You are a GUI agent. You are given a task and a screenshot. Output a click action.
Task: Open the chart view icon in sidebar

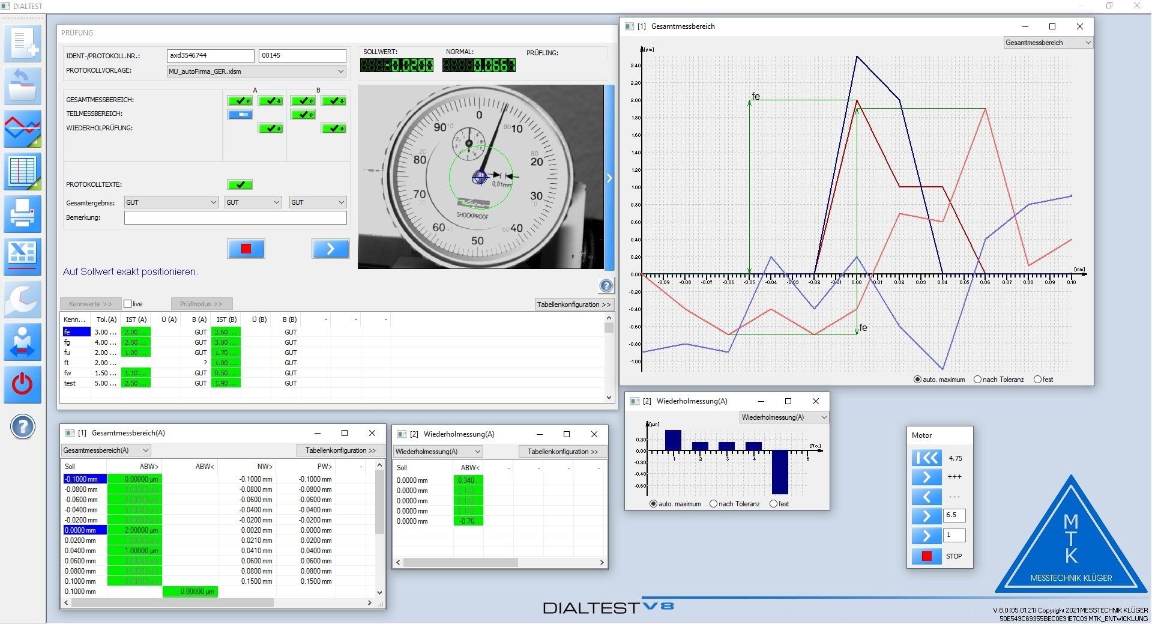[x=23, y=129]
